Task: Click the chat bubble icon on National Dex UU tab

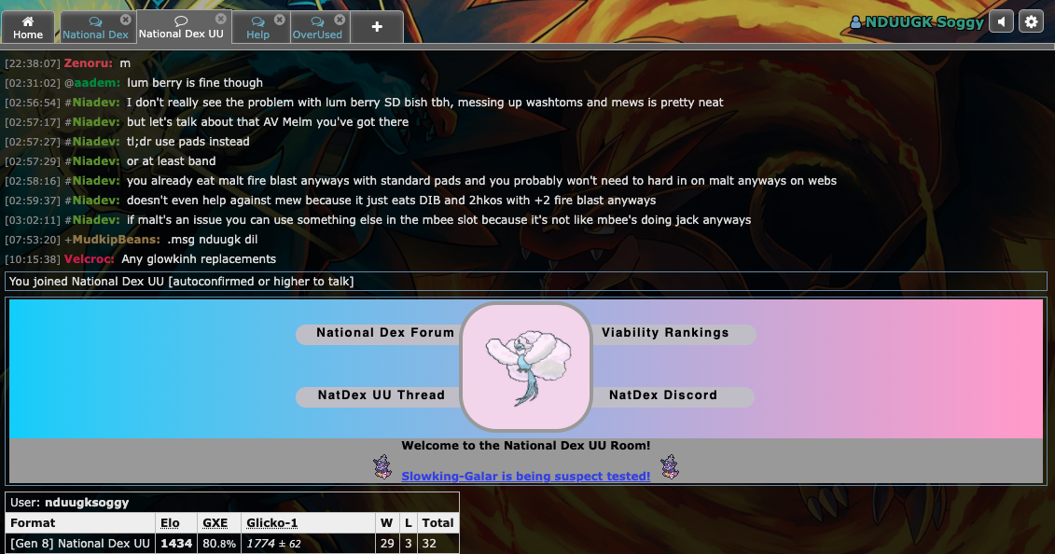Action: tap(181, 21)
